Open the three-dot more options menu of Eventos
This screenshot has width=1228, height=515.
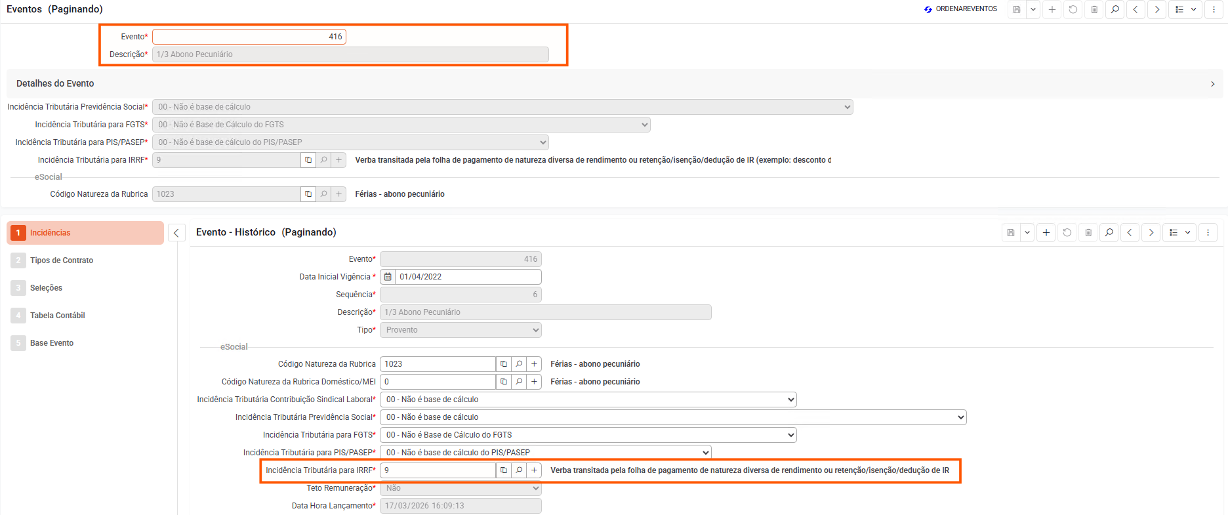tap(1214, 10)
